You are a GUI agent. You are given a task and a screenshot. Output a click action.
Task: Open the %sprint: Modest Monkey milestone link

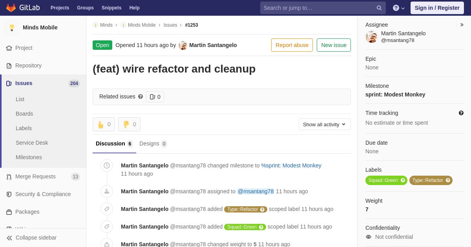(x=291, y=165)
